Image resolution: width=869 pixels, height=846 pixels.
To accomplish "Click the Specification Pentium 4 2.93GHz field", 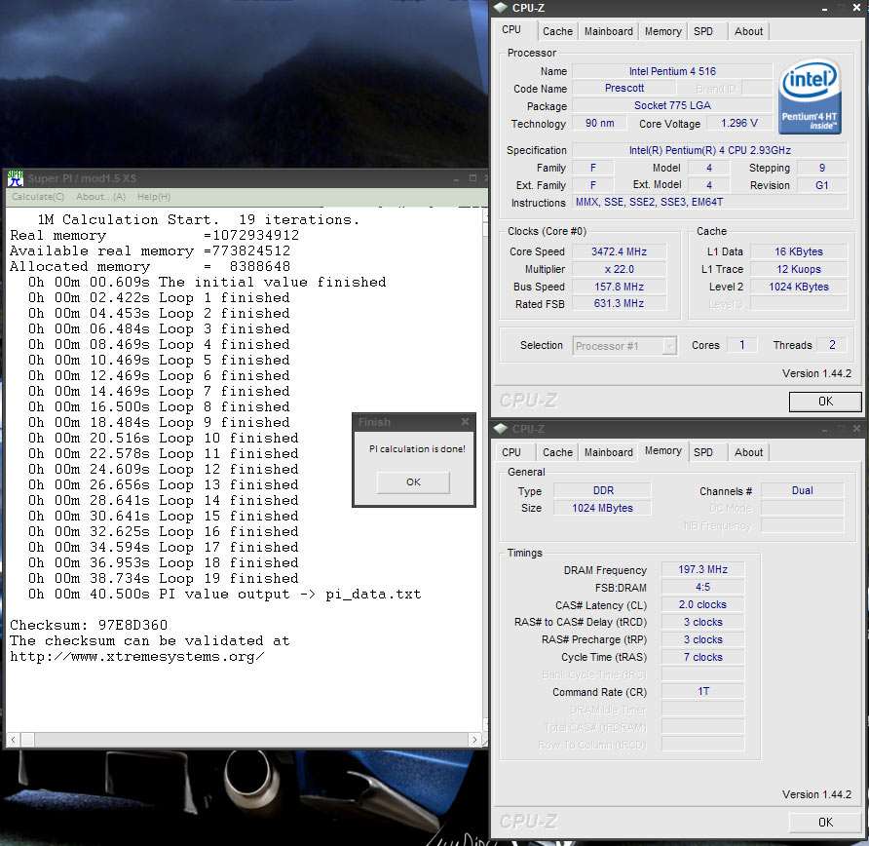I will click(x=709, y=150).
